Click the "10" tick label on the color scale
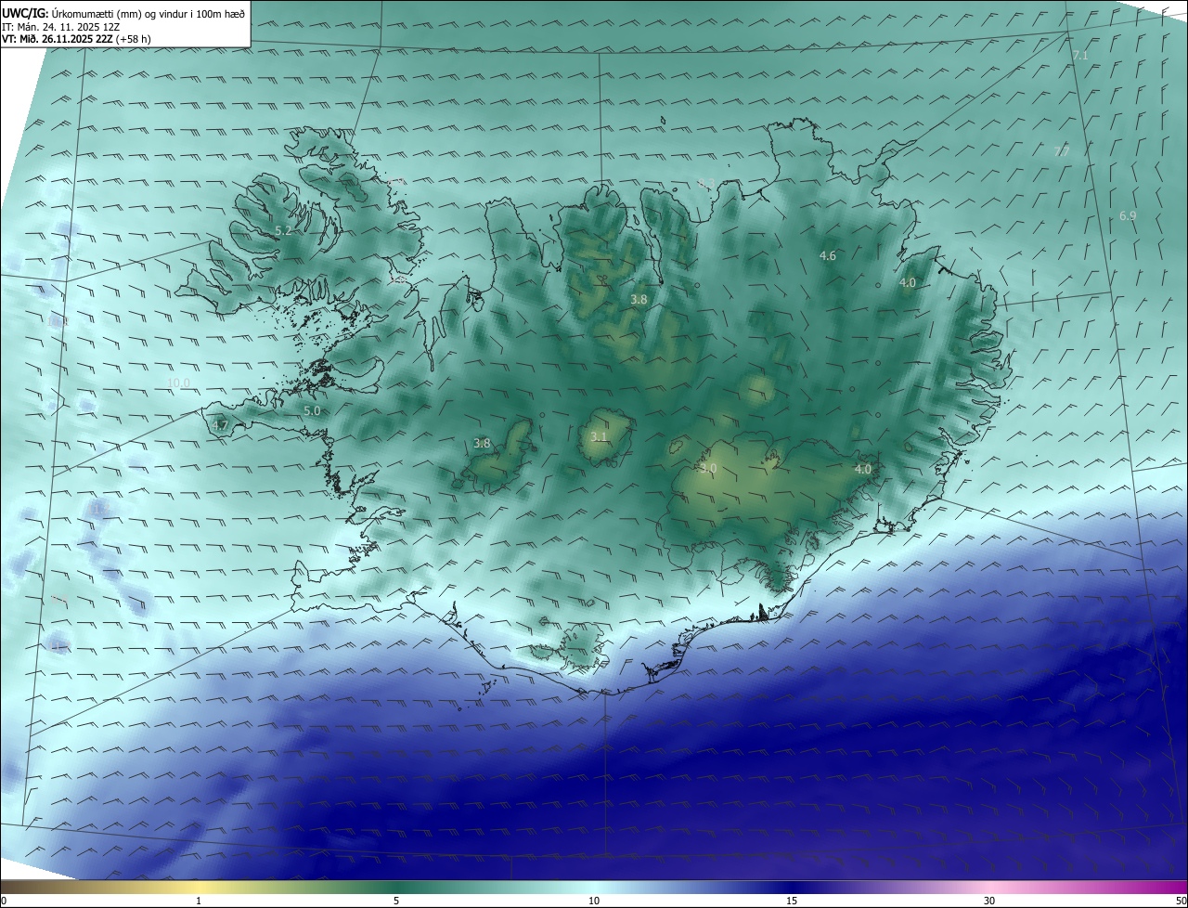The width and height of the screenshot is (1188, 908). [594, 901]
